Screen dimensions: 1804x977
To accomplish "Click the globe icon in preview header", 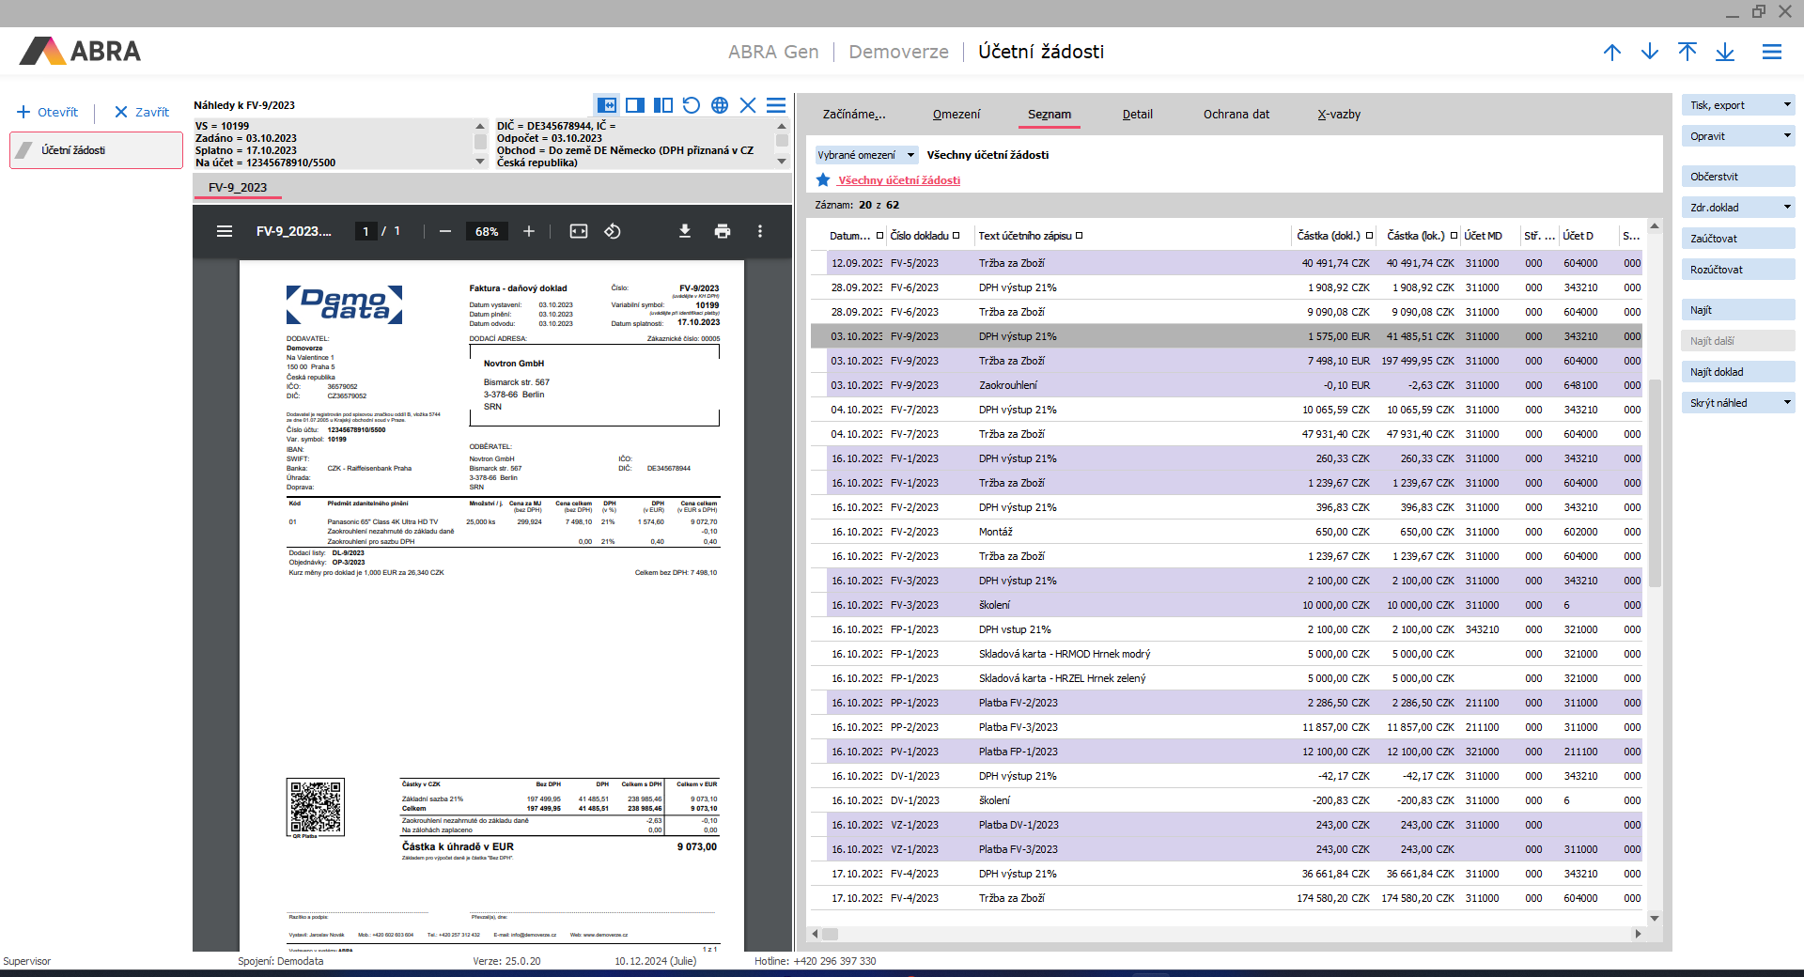I will pyautogui.click(x=720, y=105).
